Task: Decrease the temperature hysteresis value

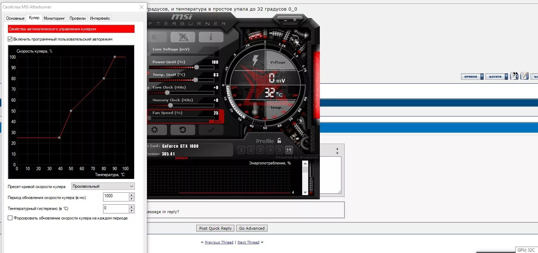Action: pyautogui.click(x=132, y=211)
